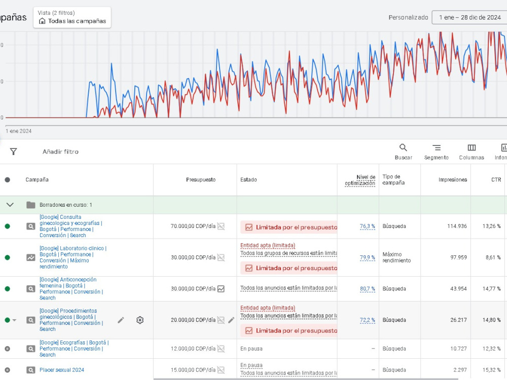
Task: Click the filter funnel icon
Action: pos(13,151)
